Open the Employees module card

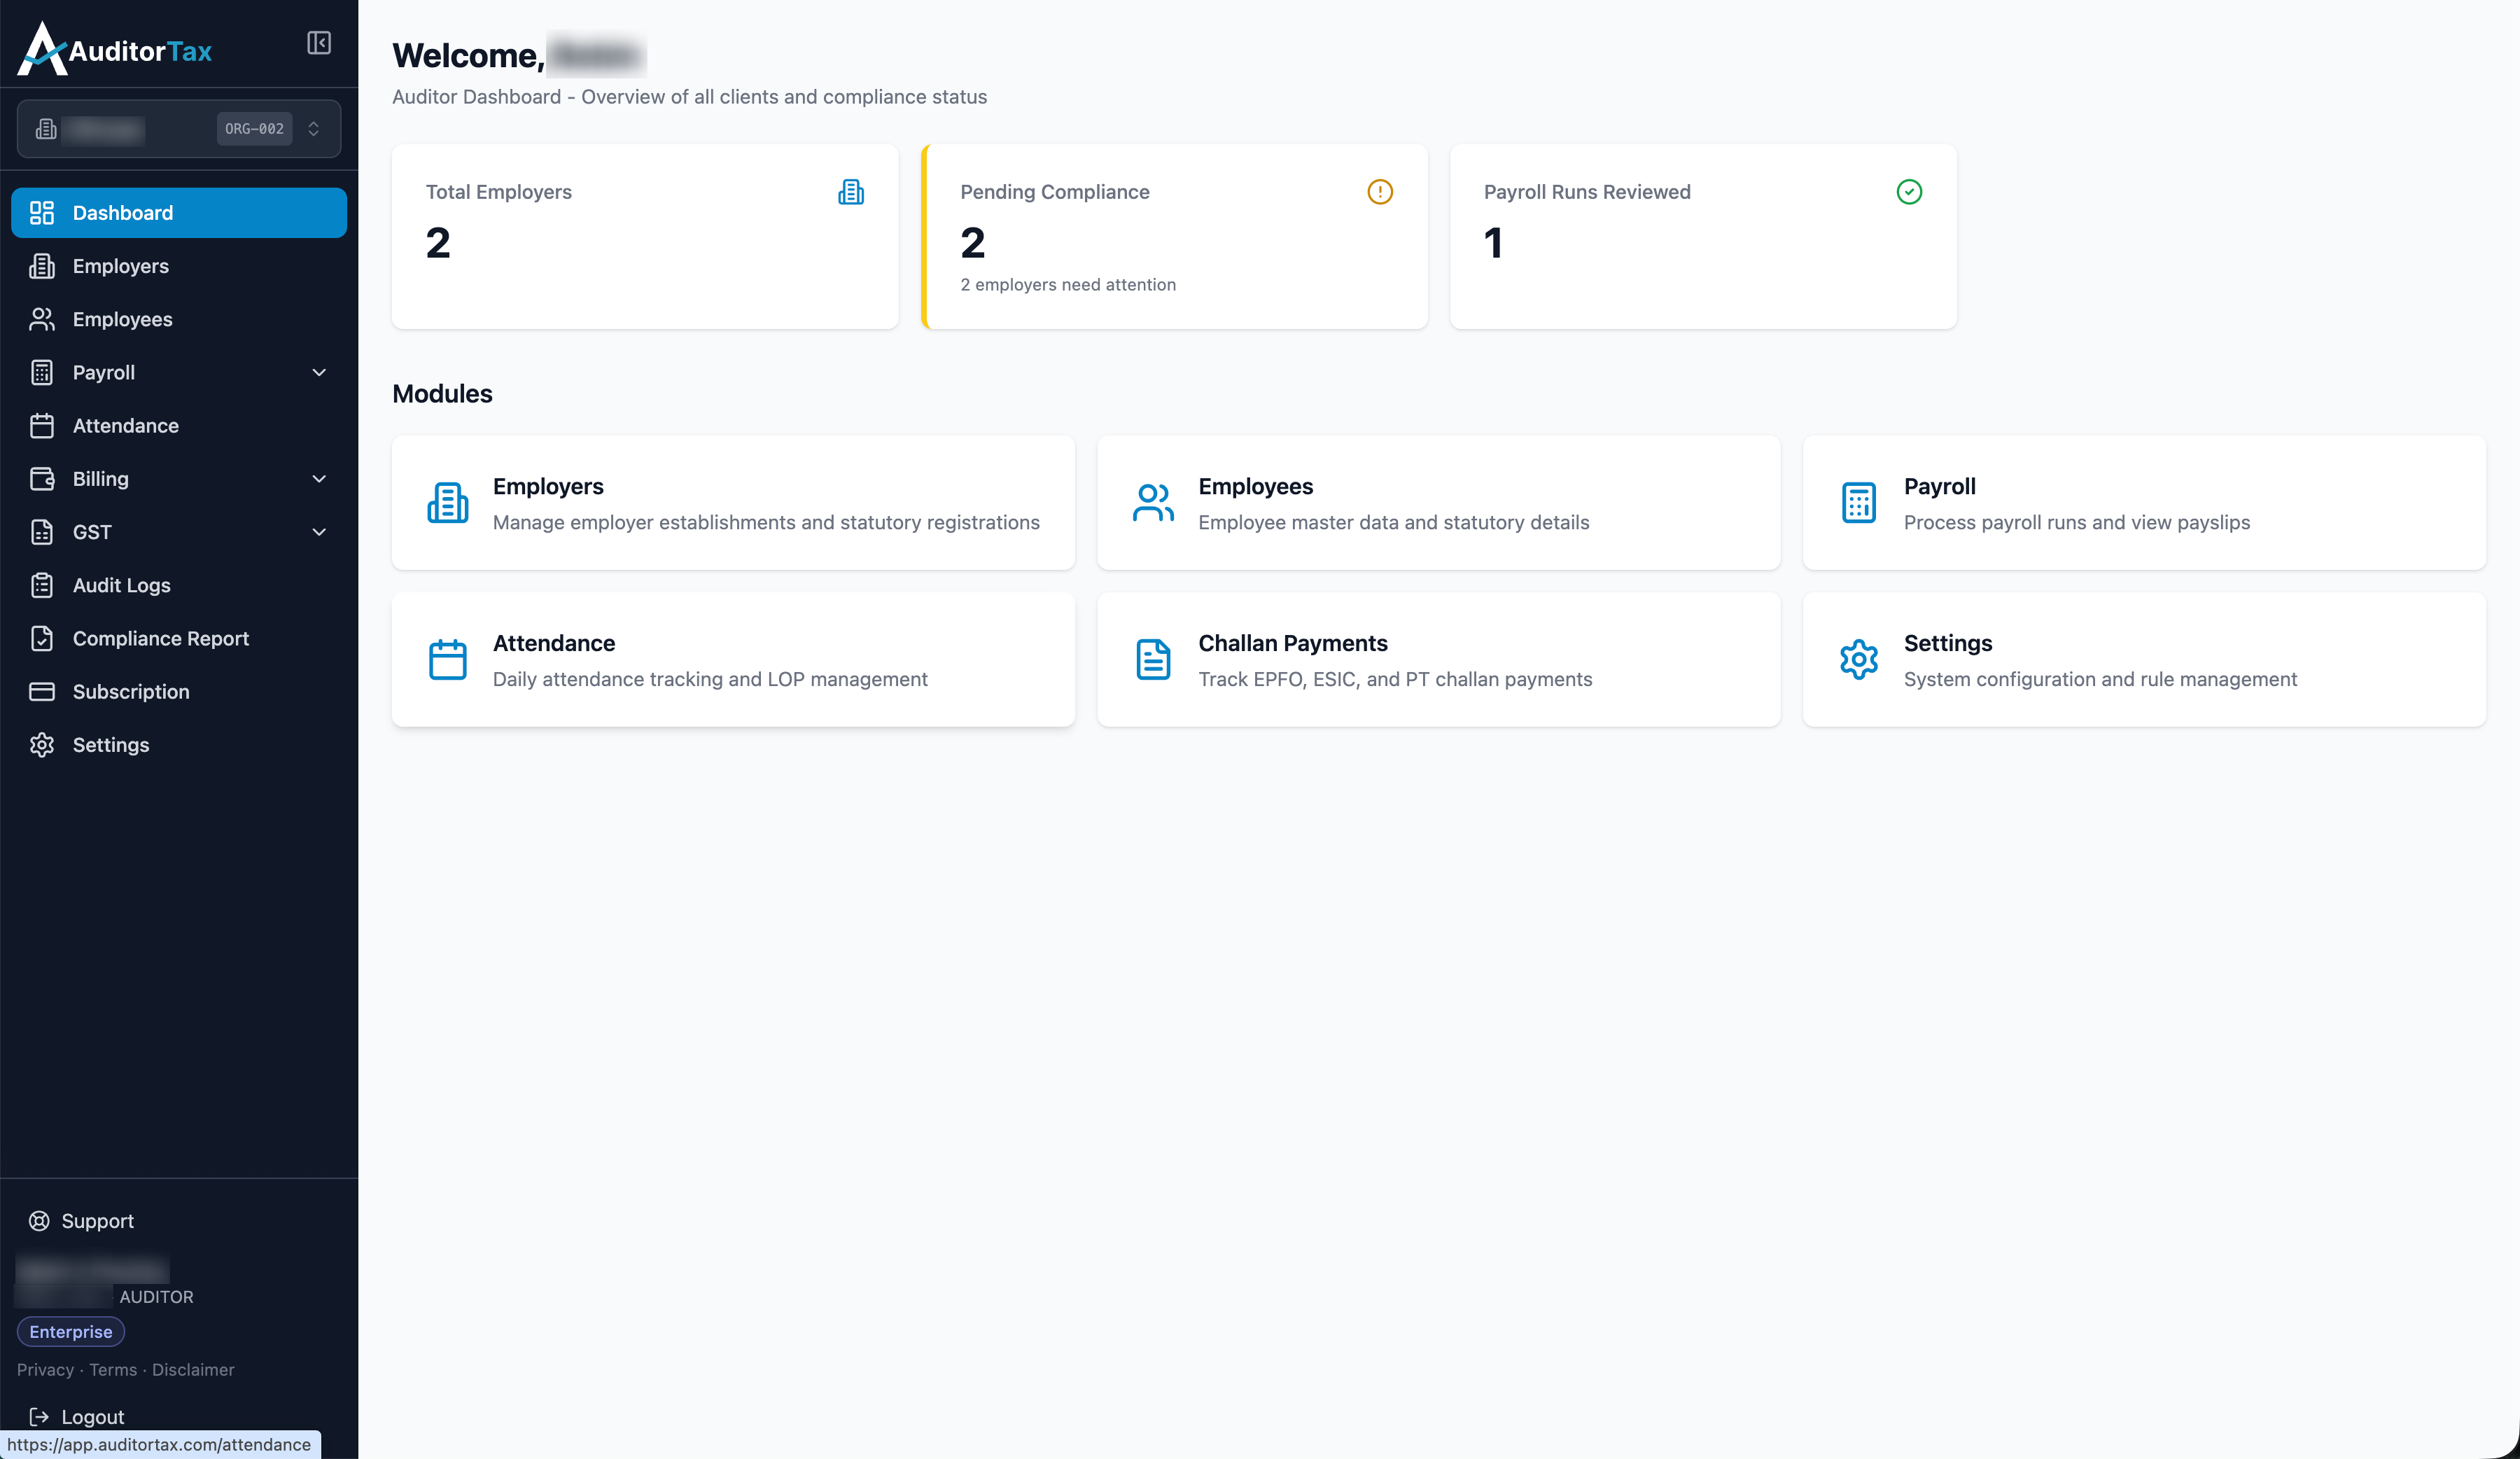[1438, 502]
